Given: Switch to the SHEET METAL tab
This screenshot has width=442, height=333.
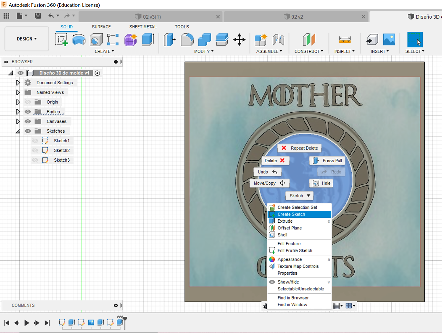Looking at the screenshot, I should click(x=143, y=27).
